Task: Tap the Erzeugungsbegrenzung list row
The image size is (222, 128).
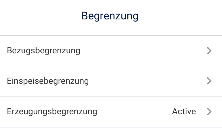Action: click(x=108, y=111)
